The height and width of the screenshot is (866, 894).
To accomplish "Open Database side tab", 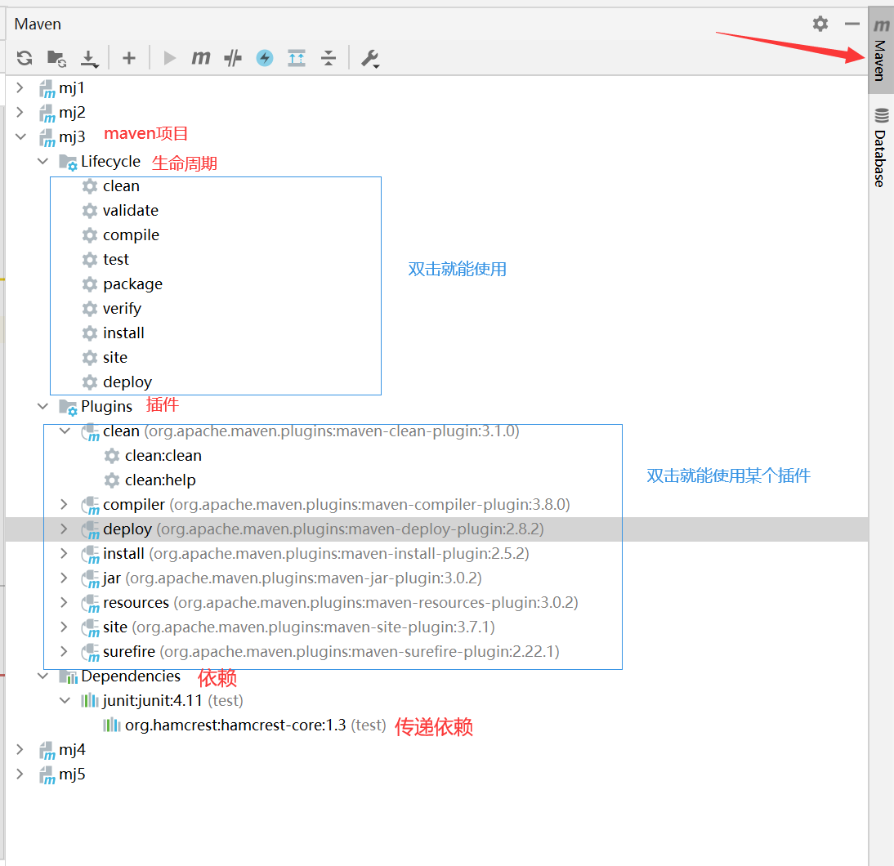I will 880,147.
